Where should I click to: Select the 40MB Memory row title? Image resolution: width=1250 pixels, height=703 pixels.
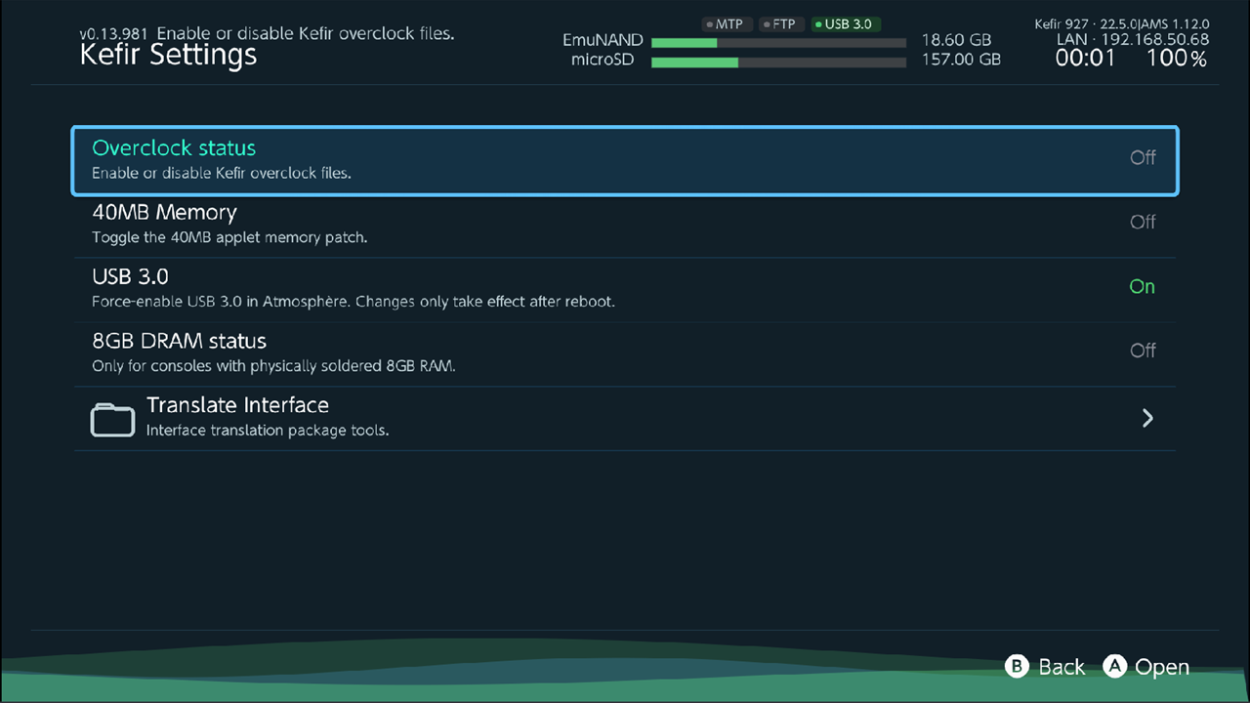pos(164,213)
